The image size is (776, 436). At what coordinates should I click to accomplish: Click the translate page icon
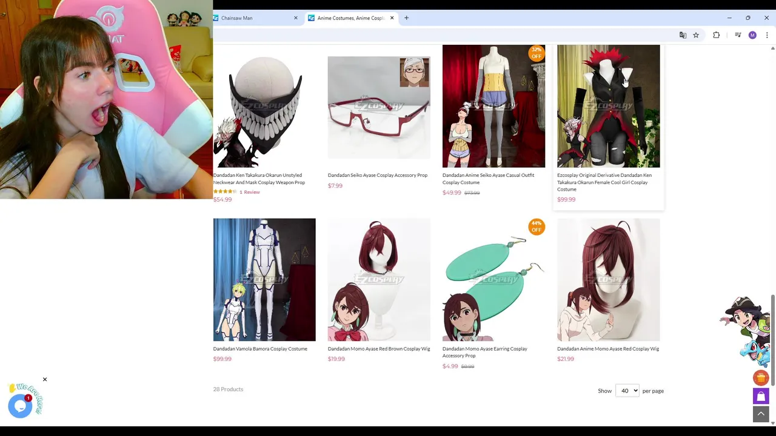(x=683, y=35)
